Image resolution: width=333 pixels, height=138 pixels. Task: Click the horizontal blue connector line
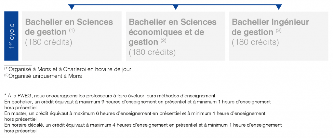(175, 5)
